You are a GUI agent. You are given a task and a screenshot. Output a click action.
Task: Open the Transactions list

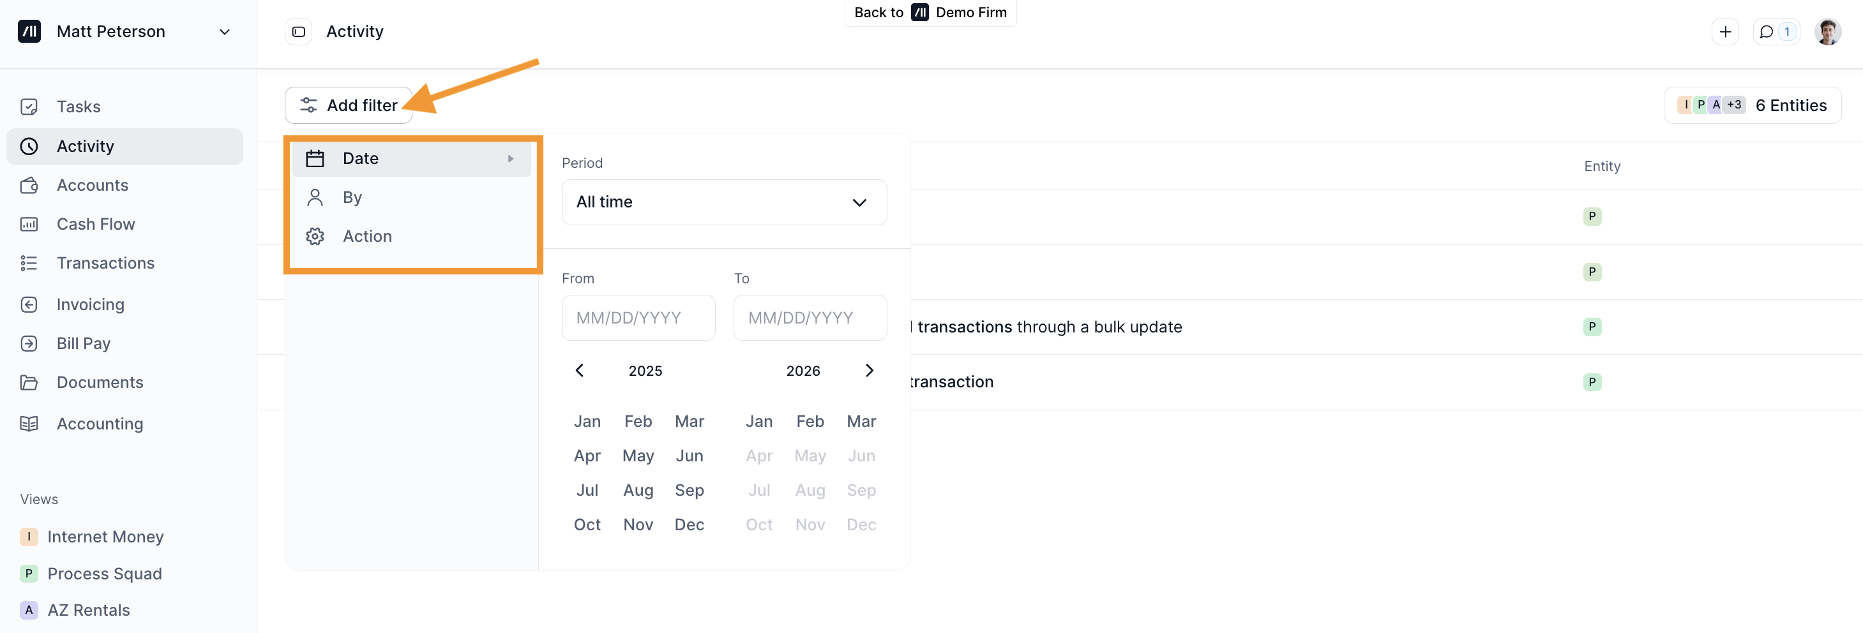(105, 263)
